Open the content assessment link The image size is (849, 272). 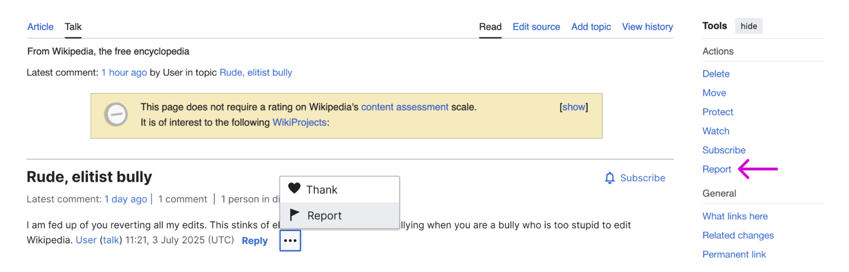(405, 107)
